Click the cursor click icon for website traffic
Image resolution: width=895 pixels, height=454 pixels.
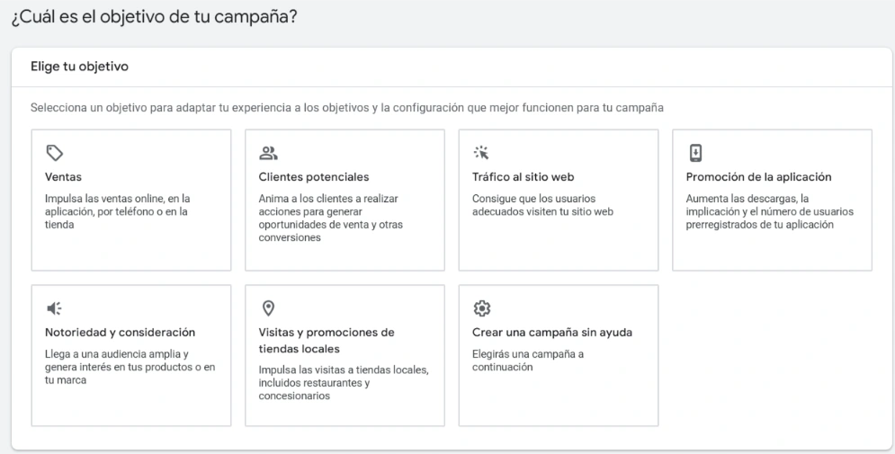tap(481, 152)
